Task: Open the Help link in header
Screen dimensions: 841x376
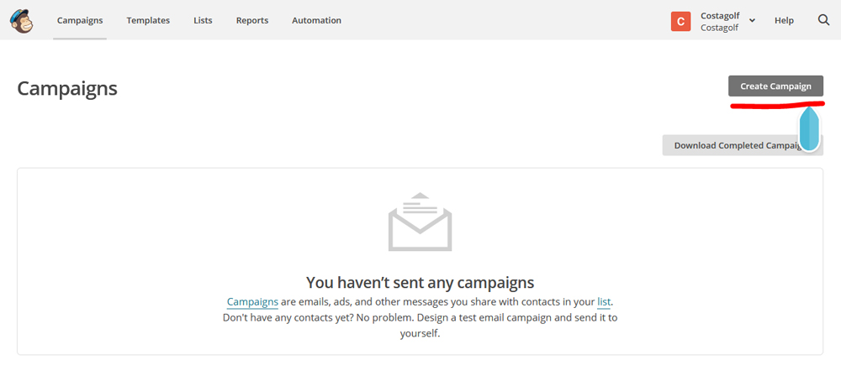Action: 784,20
